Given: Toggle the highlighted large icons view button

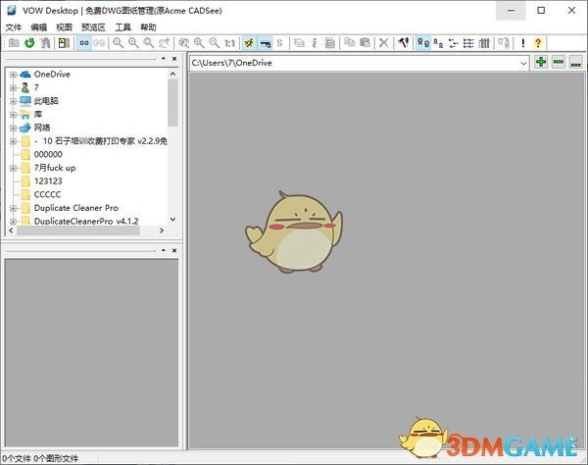Looking at the screenshot, I should (x=423, y=43).
